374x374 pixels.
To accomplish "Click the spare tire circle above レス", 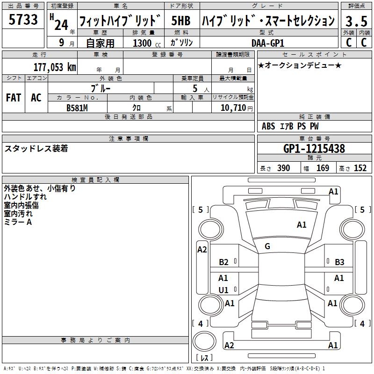I will pyautogui.click(x=204, y=341).
